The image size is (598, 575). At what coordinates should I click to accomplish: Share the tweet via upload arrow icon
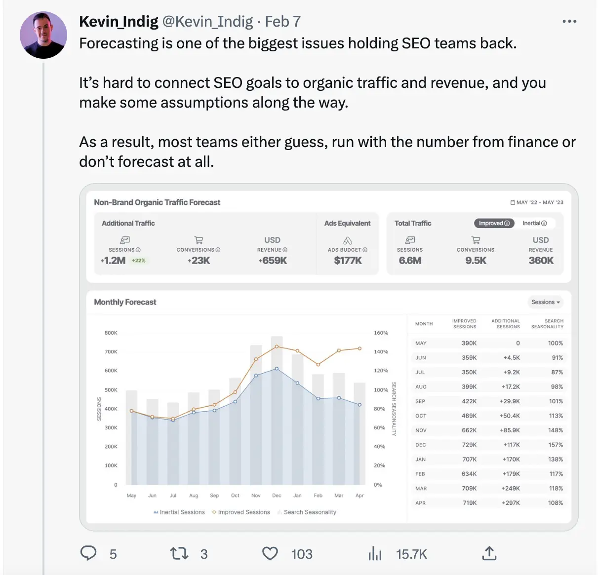489,553
